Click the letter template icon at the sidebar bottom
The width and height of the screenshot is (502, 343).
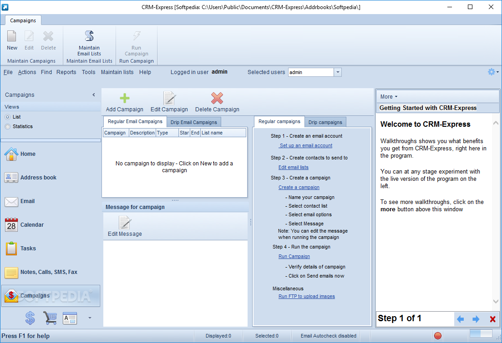tap(70, 318)
